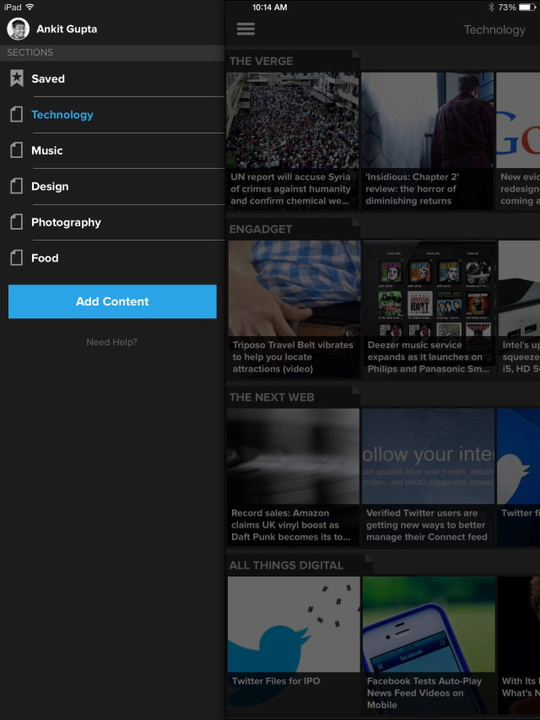Image resolution: width=540 pixels, height=720 pixels.
Task: Tap Ankit Gupta's profile avatar
Action: click(x=18, y=29)
